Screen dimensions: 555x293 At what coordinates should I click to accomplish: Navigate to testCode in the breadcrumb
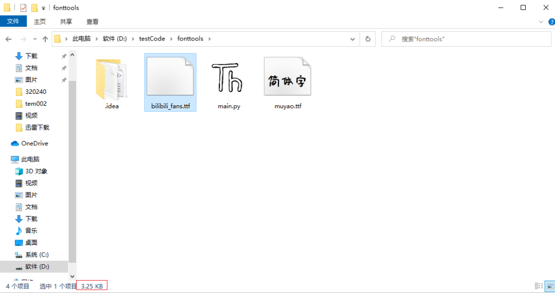tap(152, 39)
